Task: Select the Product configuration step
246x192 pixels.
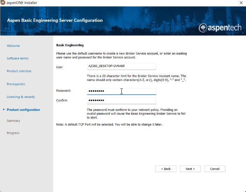Action: tap(23, 110)
